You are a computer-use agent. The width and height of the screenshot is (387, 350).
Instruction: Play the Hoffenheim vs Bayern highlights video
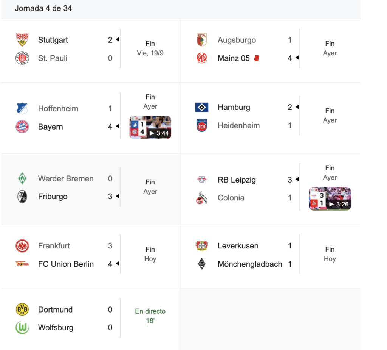click(x=150, y=128)
